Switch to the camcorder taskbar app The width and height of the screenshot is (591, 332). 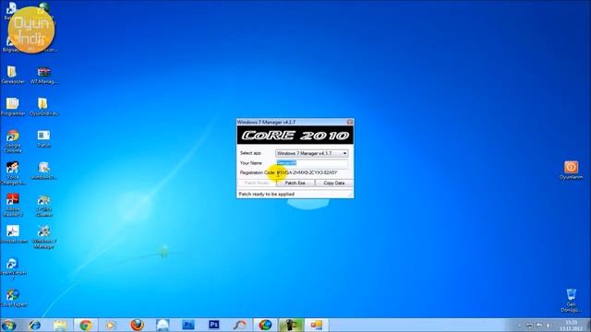291,326
